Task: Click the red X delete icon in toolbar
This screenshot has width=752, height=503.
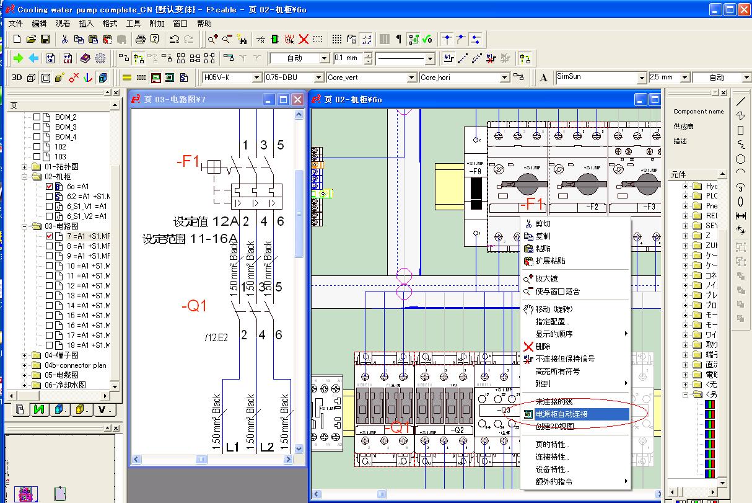Action: [x=304, y=39]
